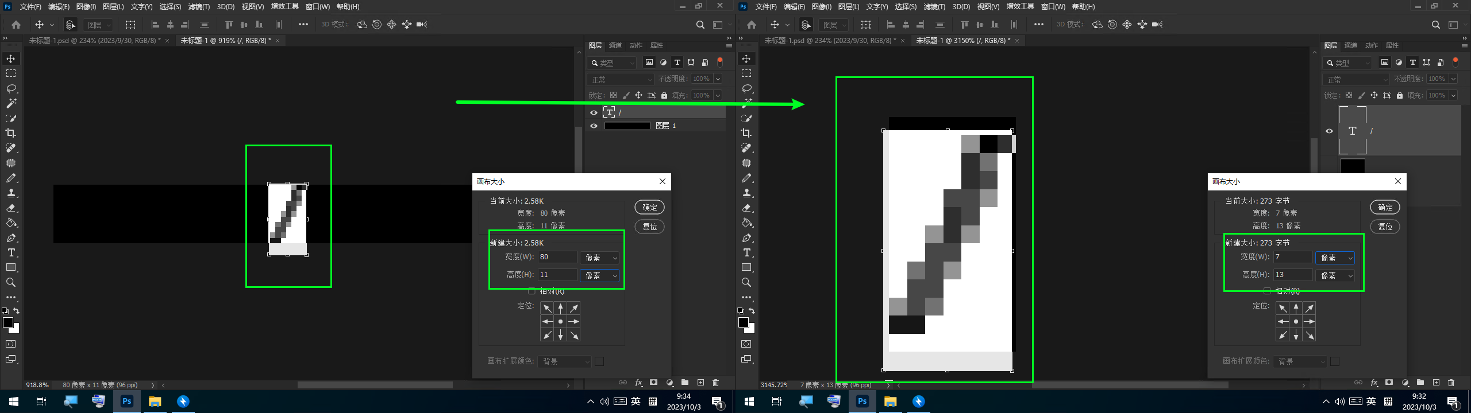Screen dimensions: 1471x413
Task: Pick the Eraser tool in right window
Action: (746, 208)
